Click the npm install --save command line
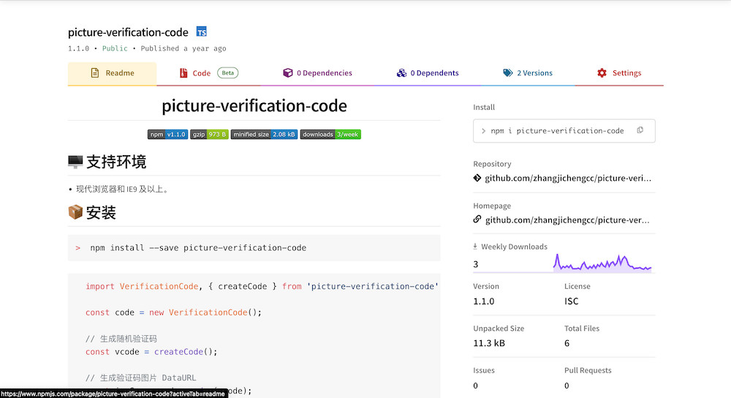Image resolution: width=731 pixels, height=398 pixels. pos(197,248)
